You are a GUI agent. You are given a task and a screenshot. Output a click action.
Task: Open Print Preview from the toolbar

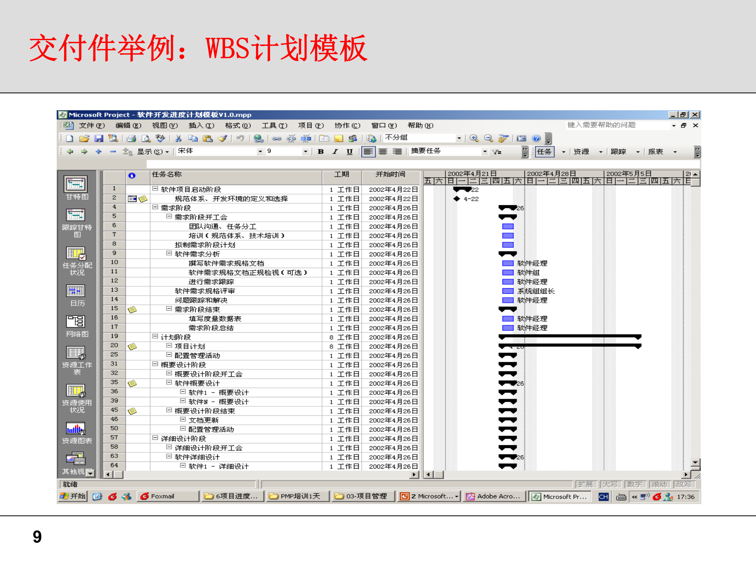point(146,138)
